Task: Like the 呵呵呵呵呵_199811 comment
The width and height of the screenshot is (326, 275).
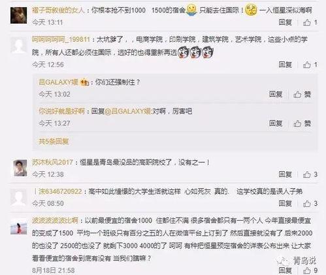Action: (310, 65)
